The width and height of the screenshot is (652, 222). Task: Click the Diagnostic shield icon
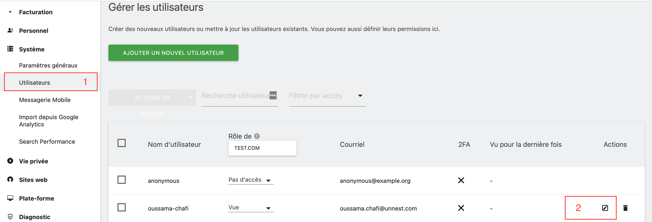click(10, 217)
